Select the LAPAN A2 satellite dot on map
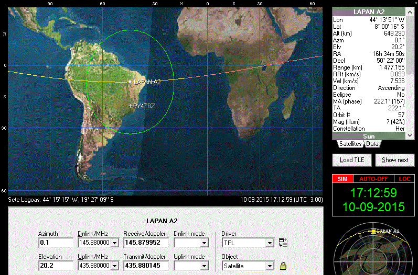 [130, 82]
